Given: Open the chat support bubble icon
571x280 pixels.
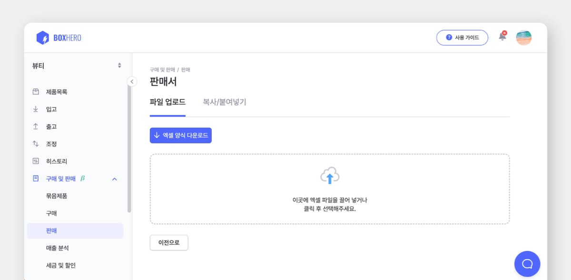Looking at the screenshot, I should click(x=527, y=264).
